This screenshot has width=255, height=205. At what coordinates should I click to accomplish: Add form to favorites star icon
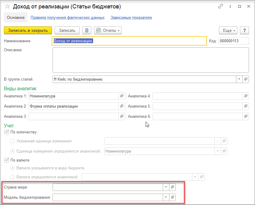click(8, 6)
